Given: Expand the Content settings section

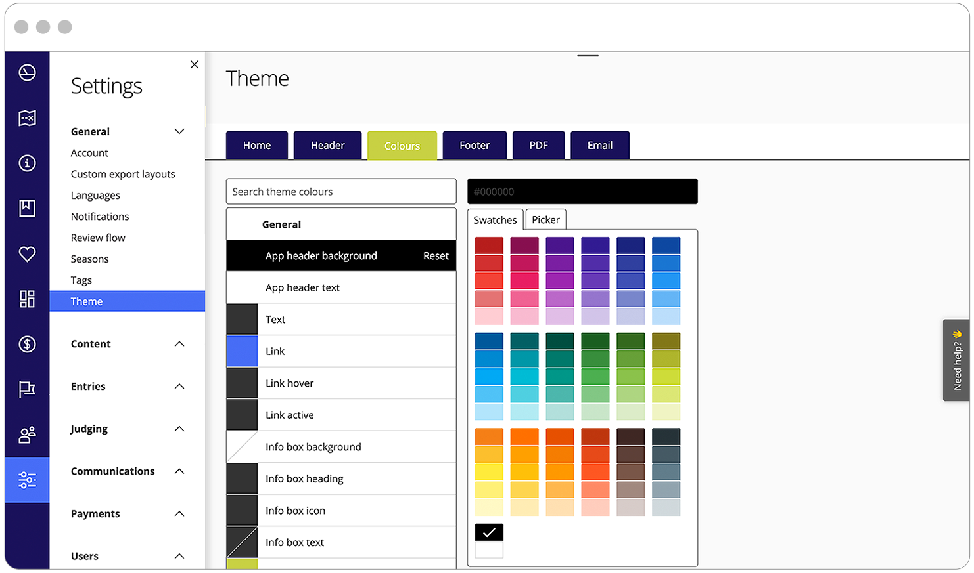Looking at the screenshot, I should [179, 343].
